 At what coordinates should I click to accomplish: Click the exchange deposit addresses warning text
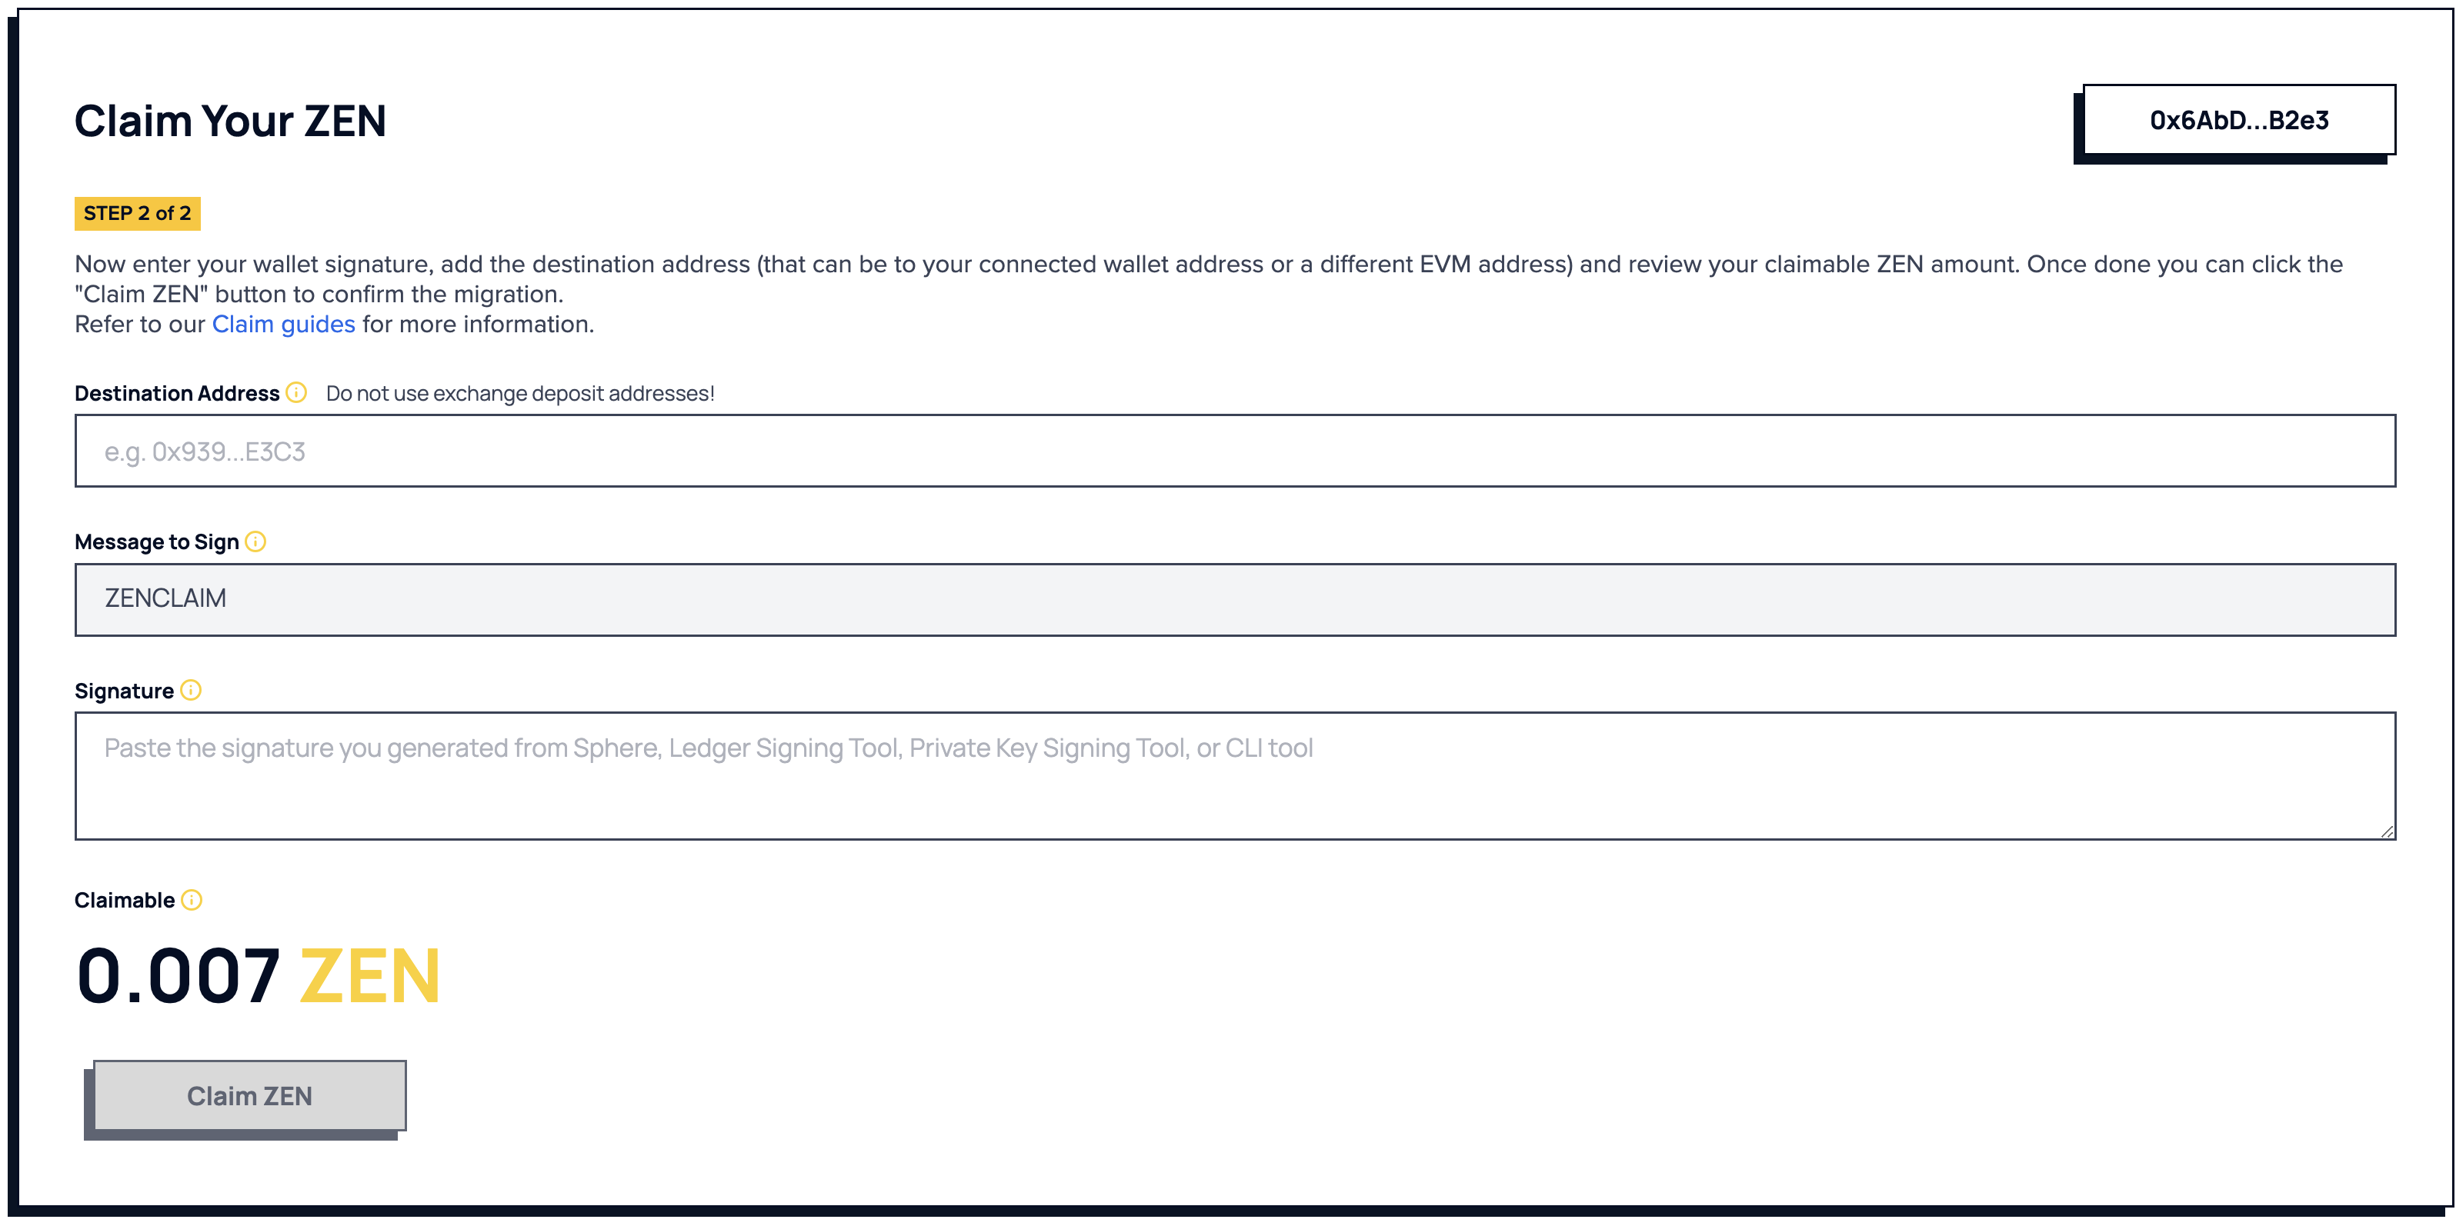tap(519, 391)
